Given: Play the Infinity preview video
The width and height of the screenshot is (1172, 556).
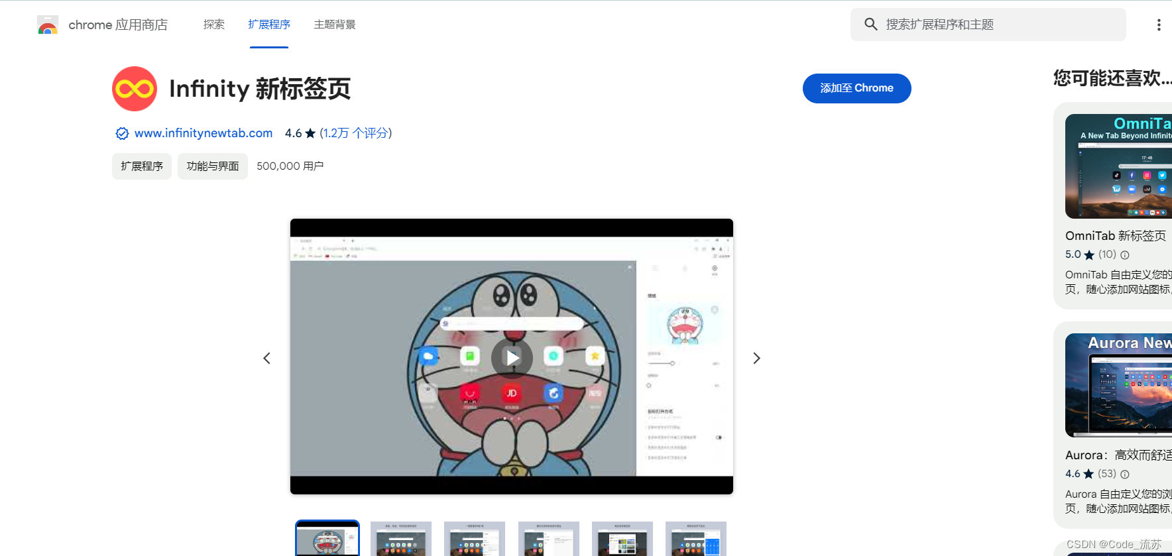Looking at the screenshot, I should tap(512, 358).
